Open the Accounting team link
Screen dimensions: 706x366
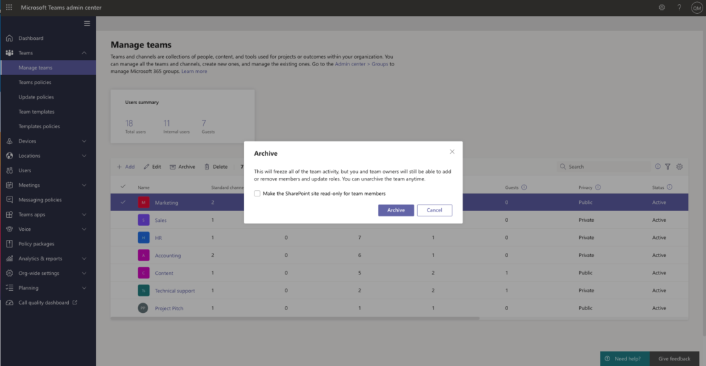pyautogui.click(x=168, y=255)
